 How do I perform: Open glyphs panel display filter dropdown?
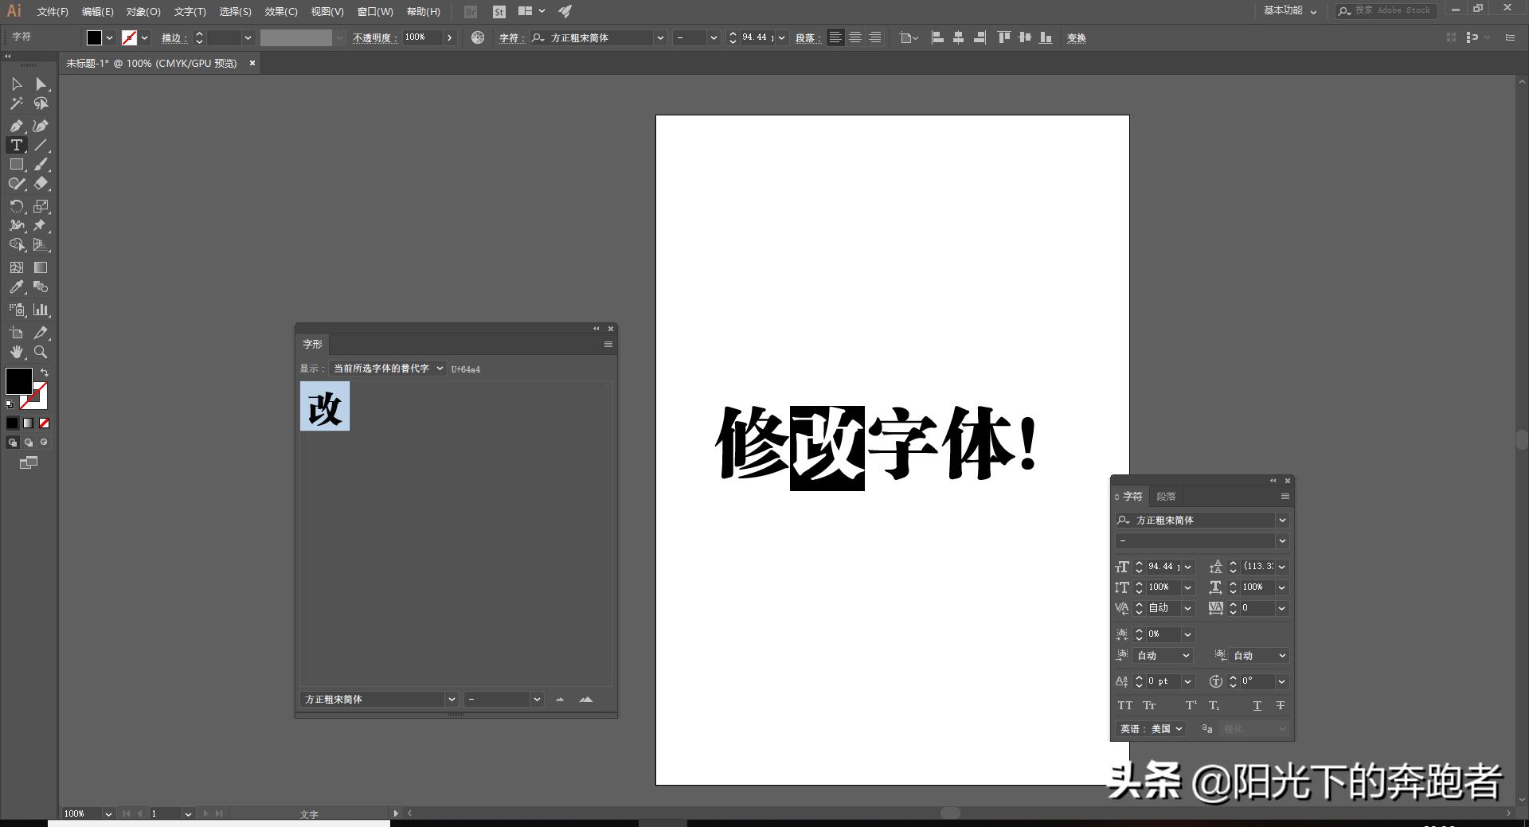(388, 369)
